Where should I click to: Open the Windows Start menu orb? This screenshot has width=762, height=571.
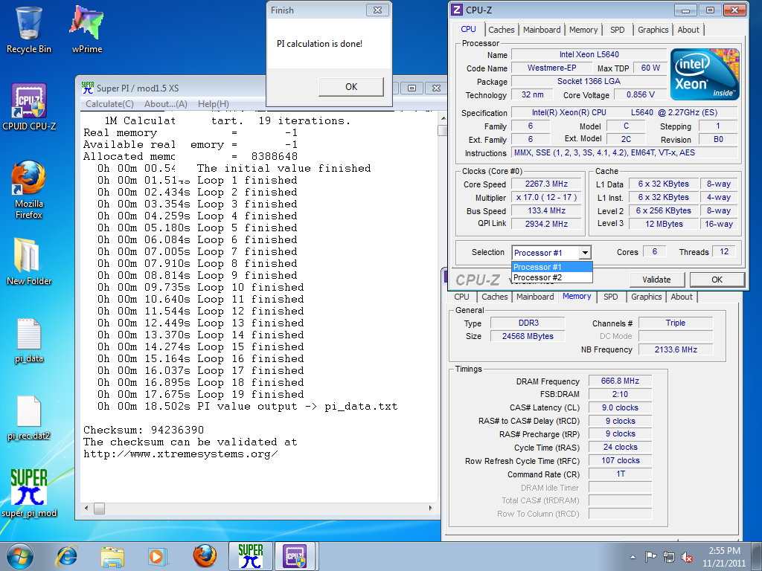[19, 556]
